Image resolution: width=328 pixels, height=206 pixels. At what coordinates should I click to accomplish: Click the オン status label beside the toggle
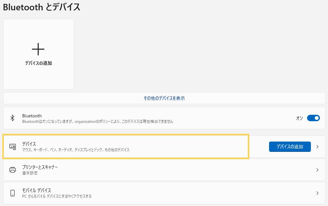click(x=299, y=118)
